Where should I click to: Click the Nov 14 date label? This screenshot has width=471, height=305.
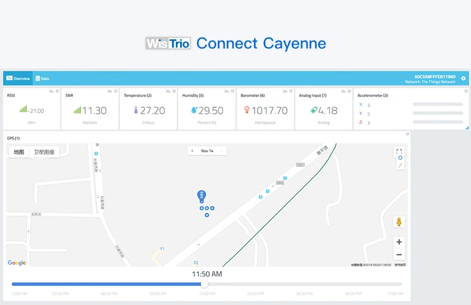click(207, 151)
